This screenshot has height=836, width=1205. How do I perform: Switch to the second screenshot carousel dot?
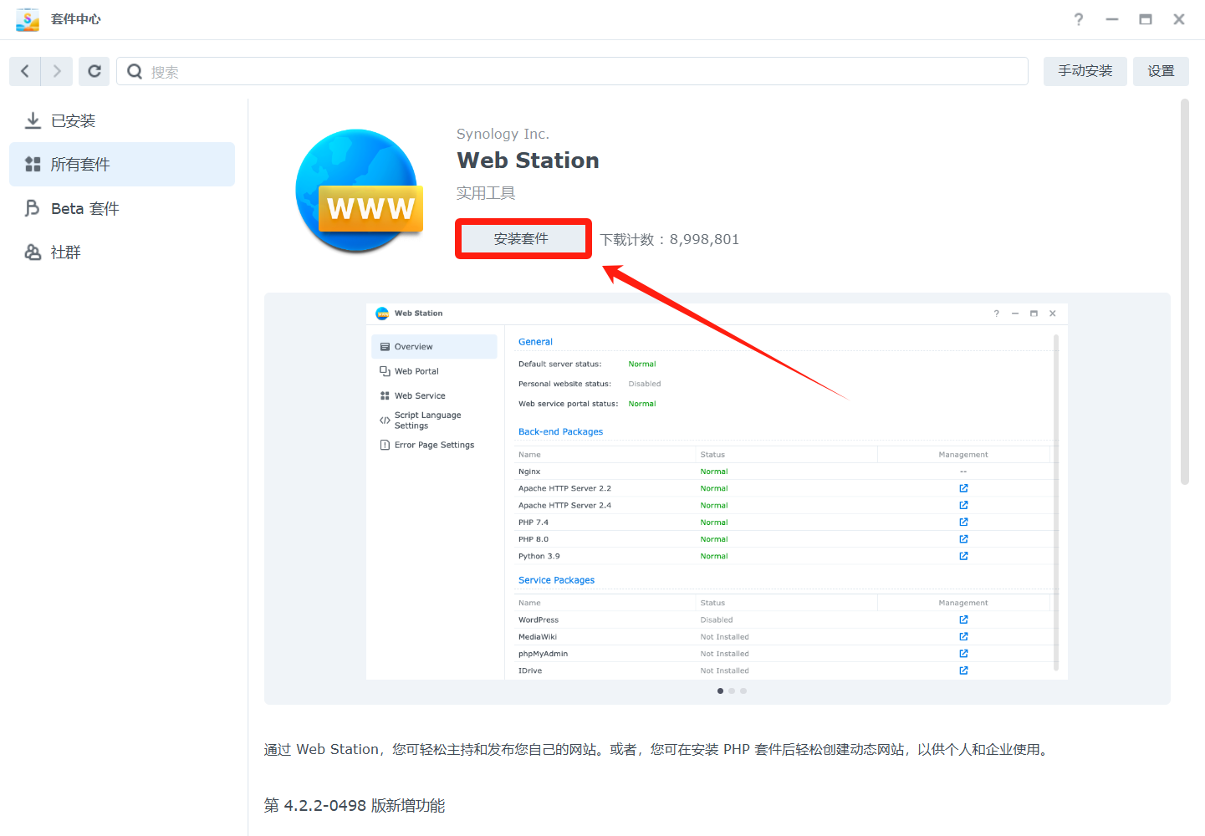tap(732, 691)
